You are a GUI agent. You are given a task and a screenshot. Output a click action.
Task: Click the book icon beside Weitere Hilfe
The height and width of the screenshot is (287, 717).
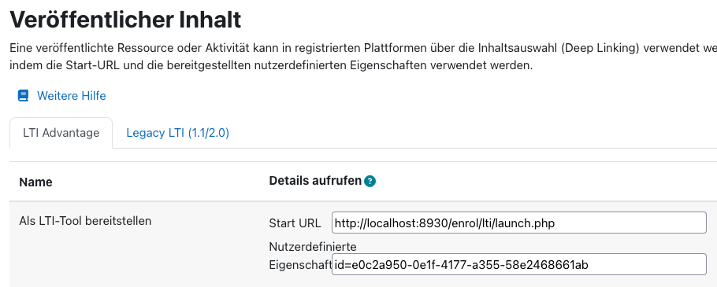(x=23, y=96)
